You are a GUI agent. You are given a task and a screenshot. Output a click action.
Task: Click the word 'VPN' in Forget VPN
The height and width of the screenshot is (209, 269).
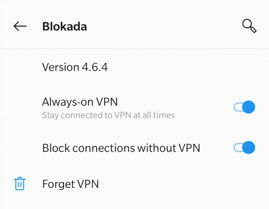(88, 184)
